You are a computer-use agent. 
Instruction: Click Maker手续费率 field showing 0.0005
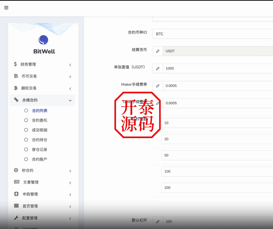click(218, 86)
